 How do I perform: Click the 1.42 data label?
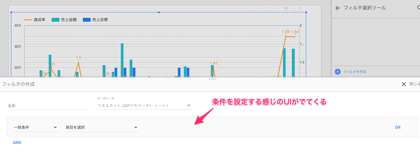[213, 63]
